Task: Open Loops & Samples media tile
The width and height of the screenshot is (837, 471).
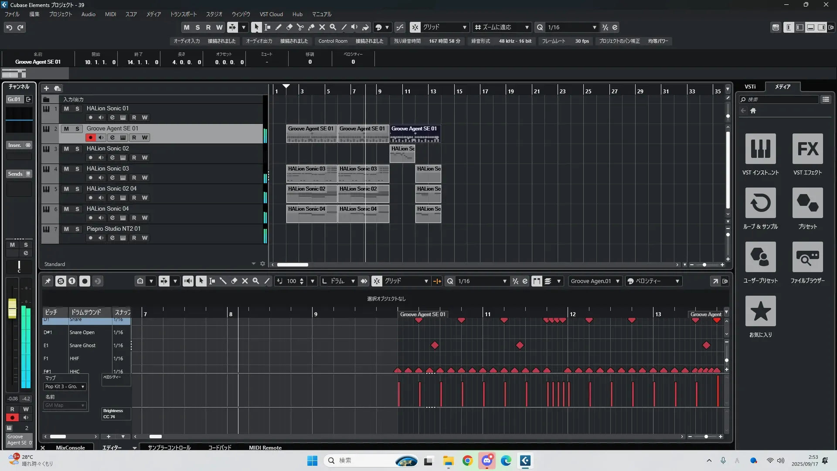Action: coord(760,203)
